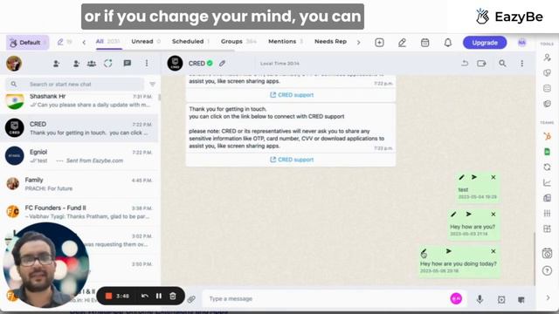This screenshot has width=559, height=314.
Task: Open the NA account avatar
Action: [522, 43]
